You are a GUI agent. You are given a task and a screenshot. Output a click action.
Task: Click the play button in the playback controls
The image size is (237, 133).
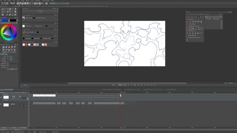tap(131, 85)
